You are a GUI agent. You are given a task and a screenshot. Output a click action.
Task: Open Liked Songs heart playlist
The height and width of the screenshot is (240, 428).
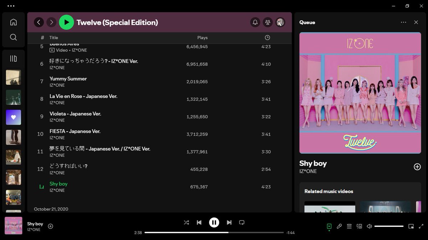tap(14, 117)
